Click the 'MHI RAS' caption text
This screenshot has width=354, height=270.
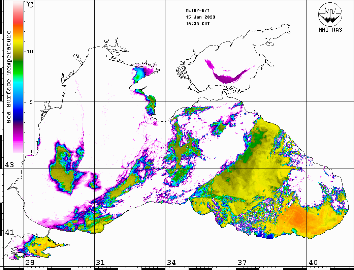330,30
